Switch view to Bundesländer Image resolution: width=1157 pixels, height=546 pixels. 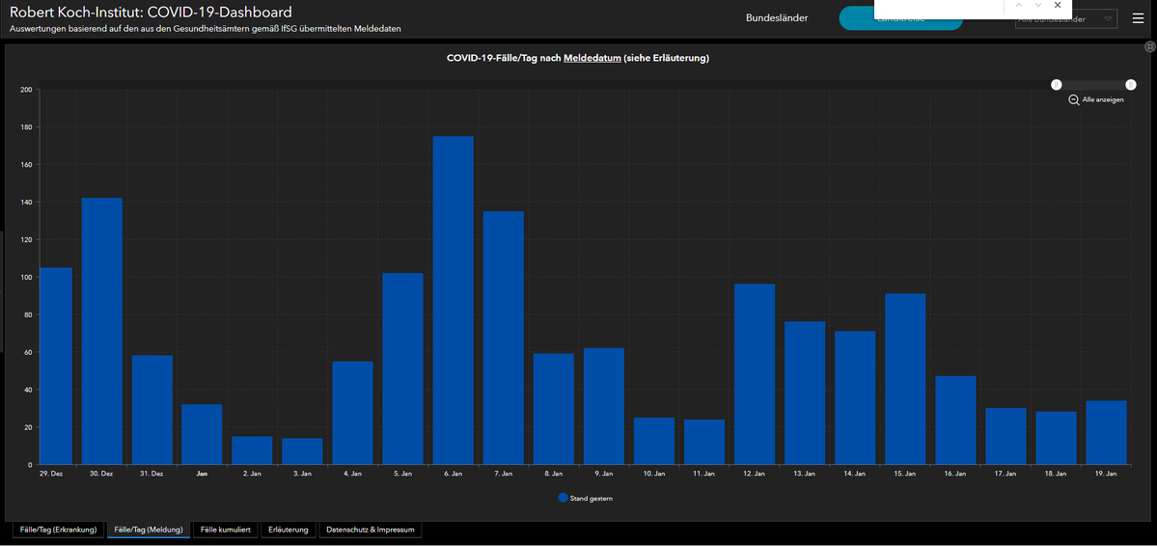(777, 18)
